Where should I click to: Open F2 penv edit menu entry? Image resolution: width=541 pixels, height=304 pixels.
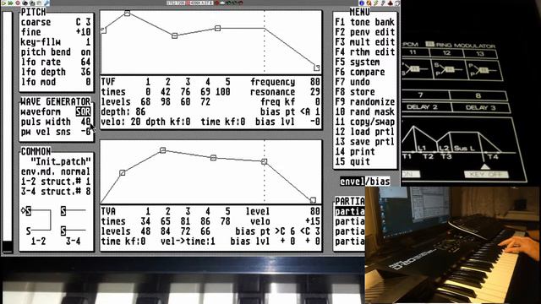point(364,32)
